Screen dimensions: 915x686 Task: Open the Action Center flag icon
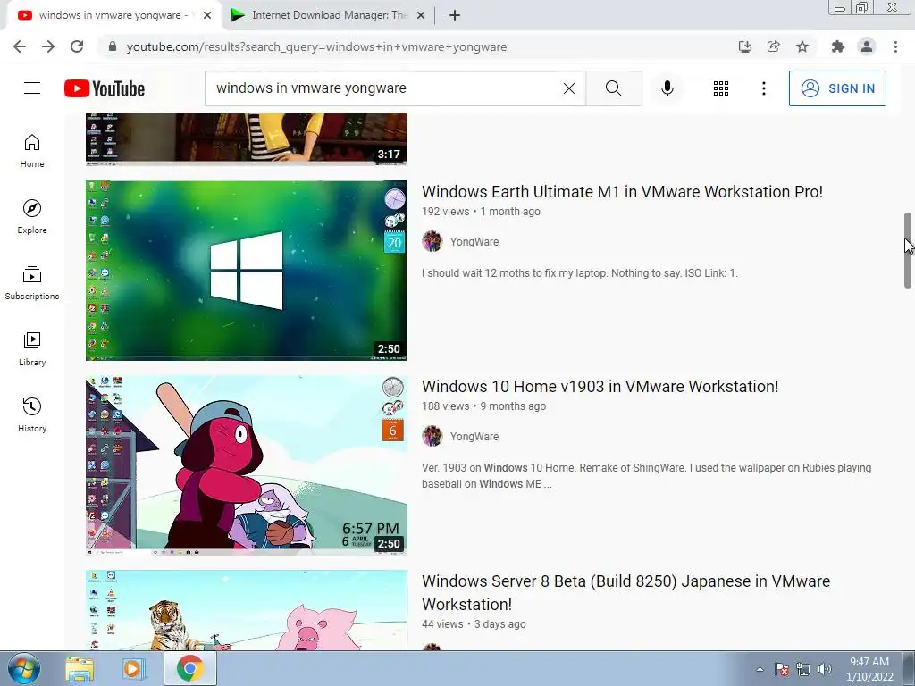tap(782, 669)
